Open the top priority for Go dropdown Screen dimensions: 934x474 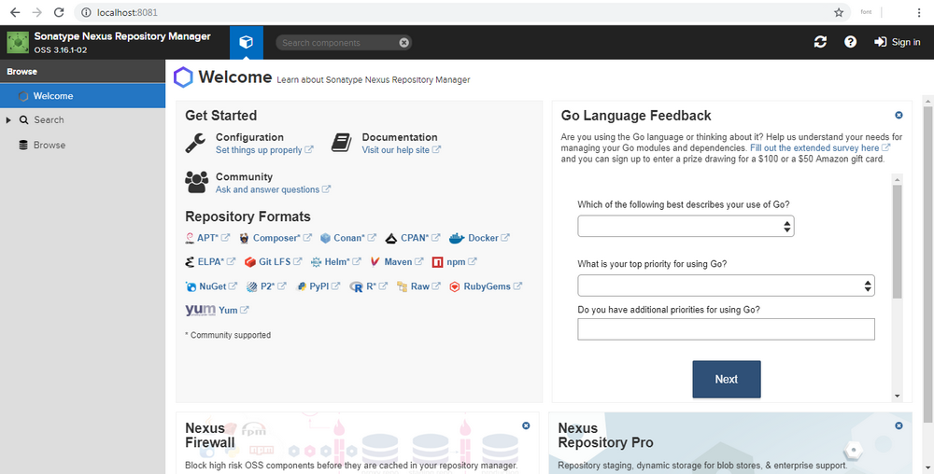[x=726, y=286]
